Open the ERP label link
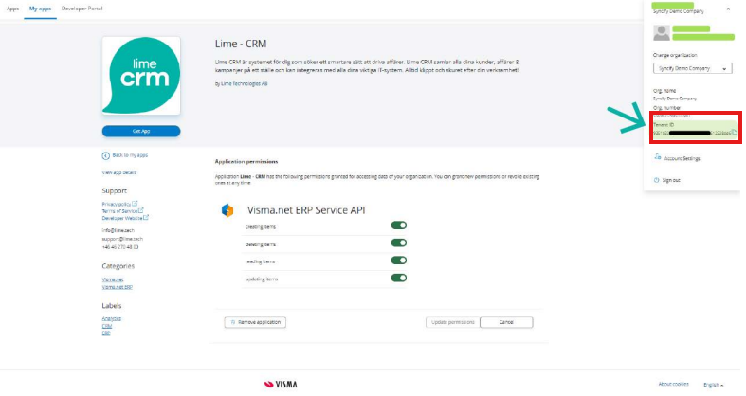The image size is (746, 396). (105, 333)
